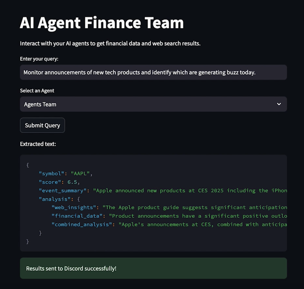Image resolution: width=304 pixels, height=289 pixels.
Task: Focus the query text input field
Action: [153, 73]
